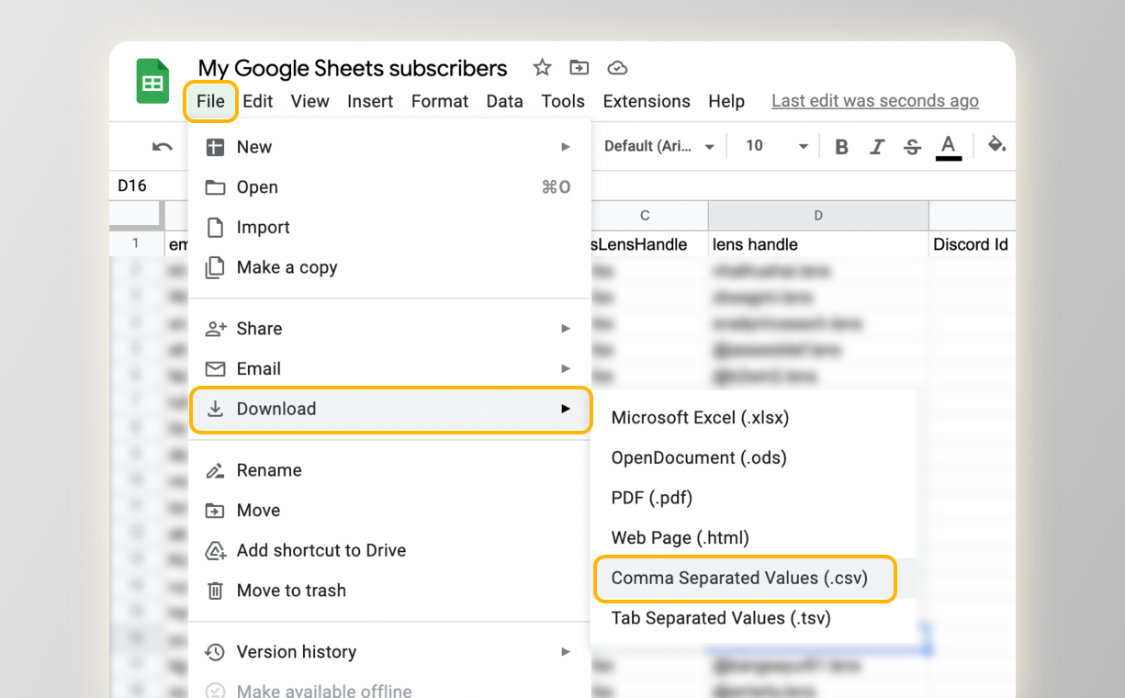The width and height of the screenshot is (1125, 698).
Task: Open the text color picker
Action: pos(949,147)
